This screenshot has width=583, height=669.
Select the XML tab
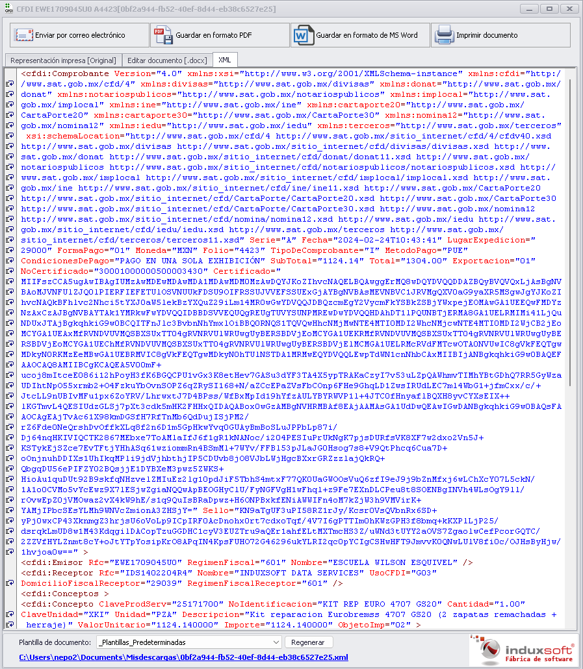coord(224,60)
